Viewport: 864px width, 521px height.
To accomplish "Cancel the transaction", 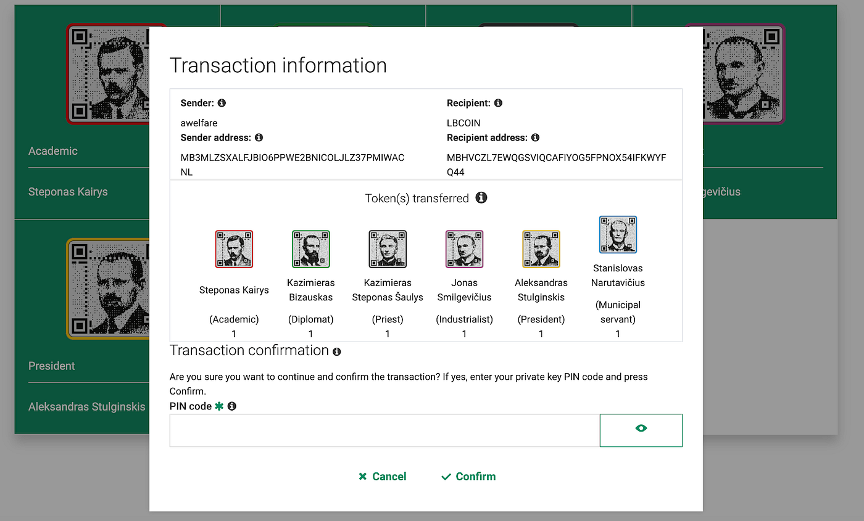I will tap(383, 477).
